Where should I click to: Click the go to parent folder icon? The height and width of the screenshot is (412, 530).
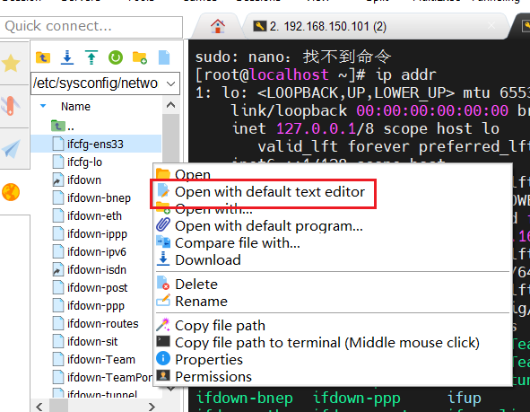pyautogui.click(x=43, y=57)
